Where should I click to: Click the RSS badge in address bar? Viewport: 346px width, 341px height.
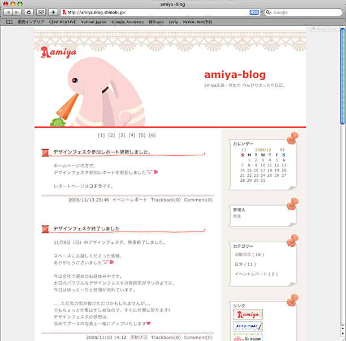tap(254, 12)
